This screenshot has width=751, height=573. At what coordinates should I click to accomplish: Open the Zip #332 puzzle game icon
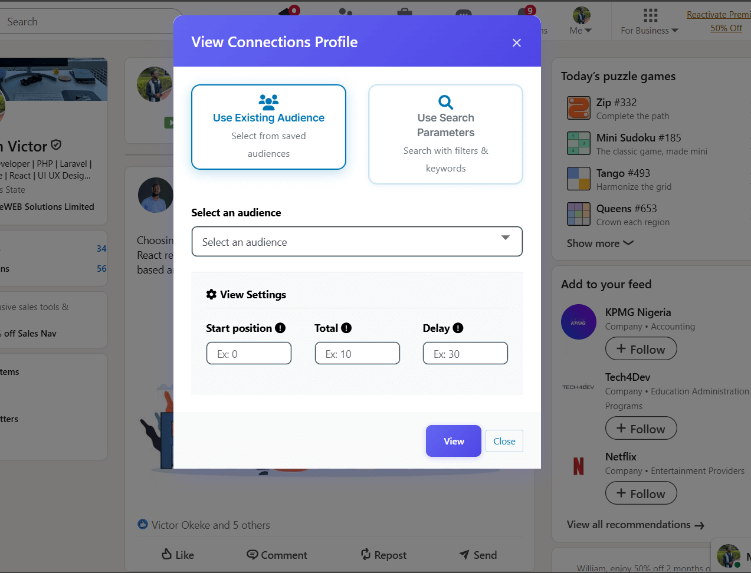[x=578, y=108]
